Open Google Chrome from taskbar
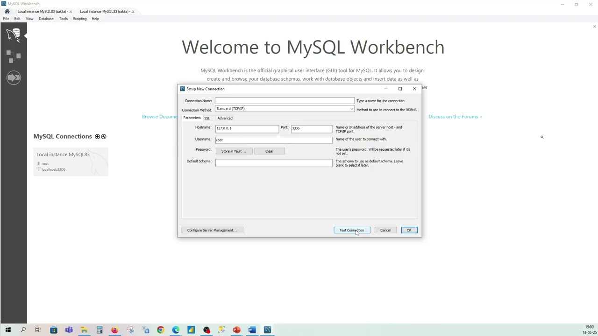The width and height of the screenshot is (598, 336). click(160, 330)
